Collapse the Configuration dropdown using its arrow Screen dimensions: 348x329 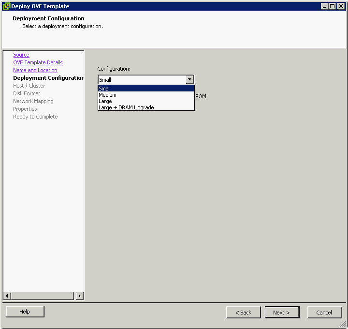tap(189, 80)
